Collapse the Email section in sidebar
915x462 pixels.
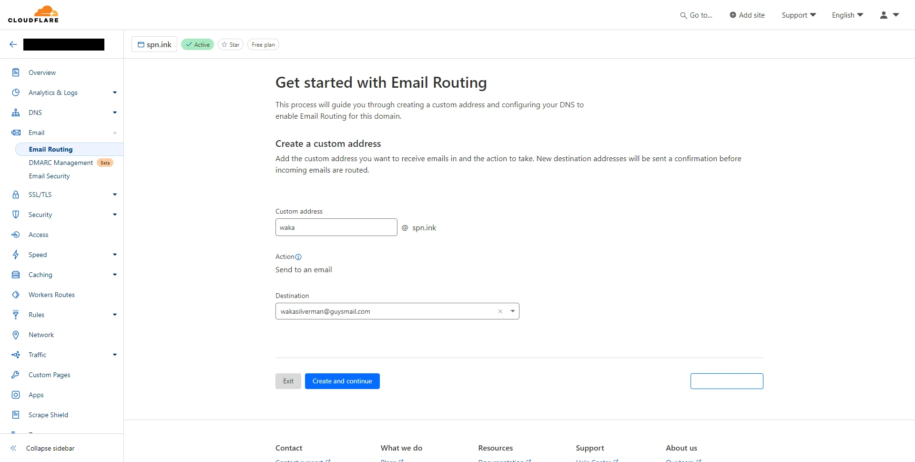(114, 133)
